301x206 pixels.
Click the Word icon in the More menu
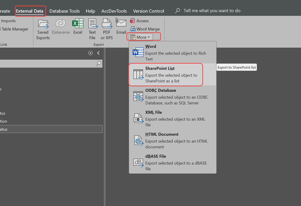click(x=138, y=52)
